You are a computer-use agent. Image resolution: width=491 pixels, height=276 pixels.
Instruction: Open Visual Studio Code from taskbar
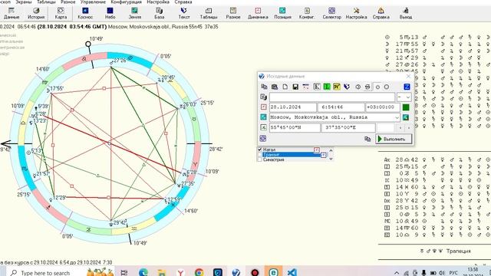pyautogui.click(x=292, y=273)
